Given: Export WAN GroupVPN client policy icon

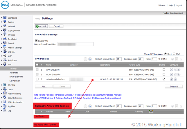Looking at the screenshot, I should (179, 69).
